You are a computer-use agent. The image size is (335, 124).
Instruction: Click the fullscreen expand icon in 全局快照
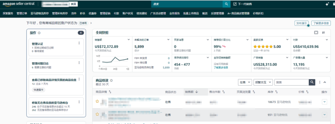[316, 33]
